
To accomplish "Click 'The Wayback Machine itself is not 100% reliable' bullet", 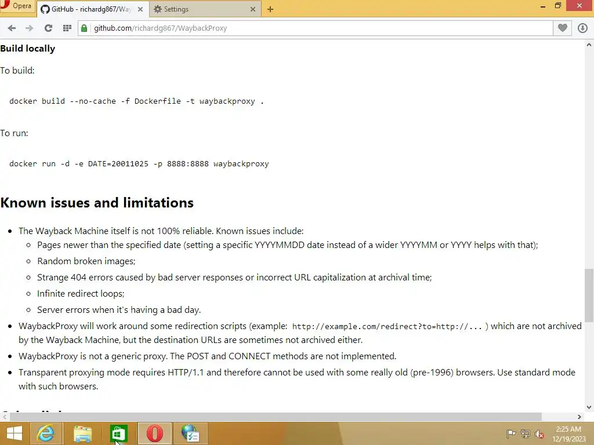I will pyautogui.click(x=161, y=231).
